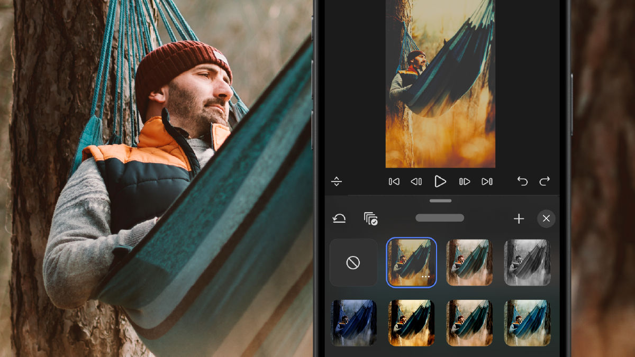Toggle the preview resize handle icon
Image resolution: width=635 pixels, height=357 pixels.
coord(337,181)
